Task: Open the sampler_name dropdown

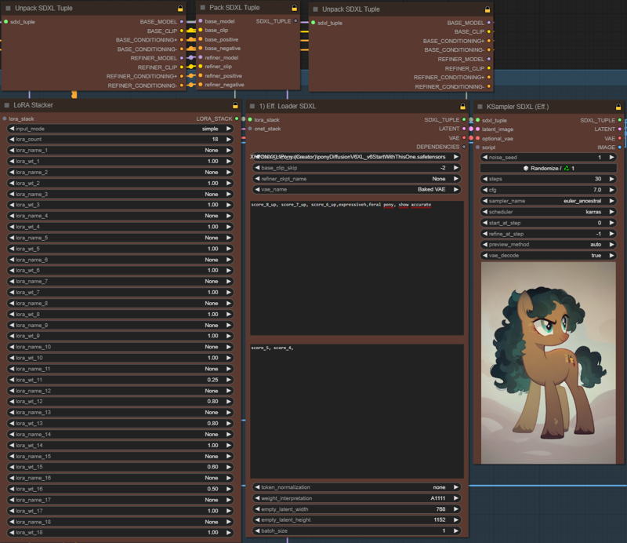Action: click(x=548, y=201)
